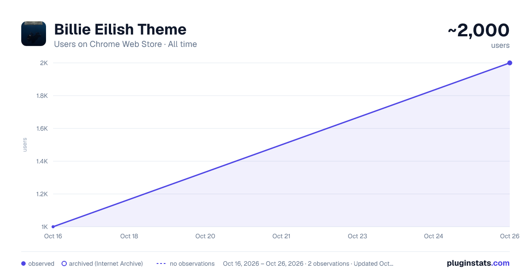Click the 1.4K y-axis label
Screen dimensions: 531x279
point(42,161)
